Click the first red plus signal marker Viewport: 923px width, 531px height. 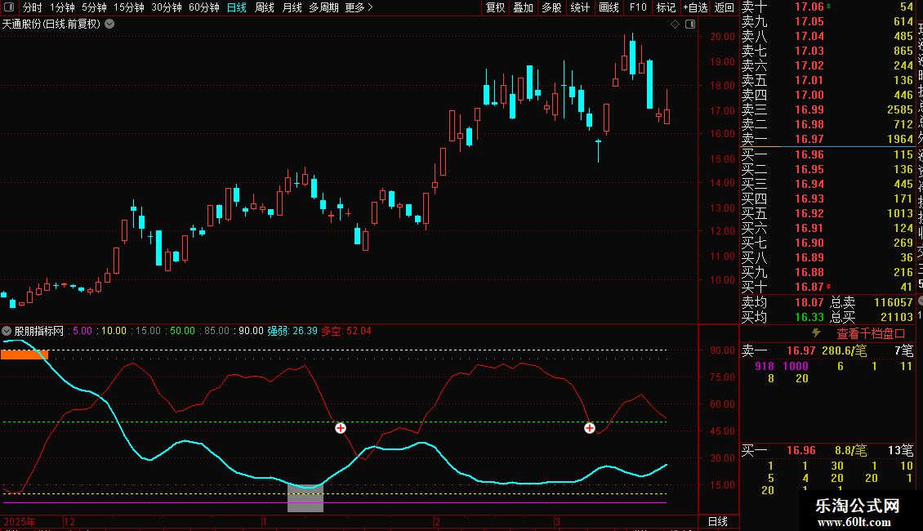click(x=341, y=428)
